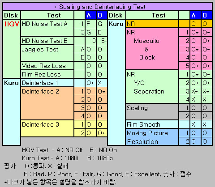Click the "Test" header above the orange NR row
This screenshot has height=187, width=215.
[x=159, y=15]
